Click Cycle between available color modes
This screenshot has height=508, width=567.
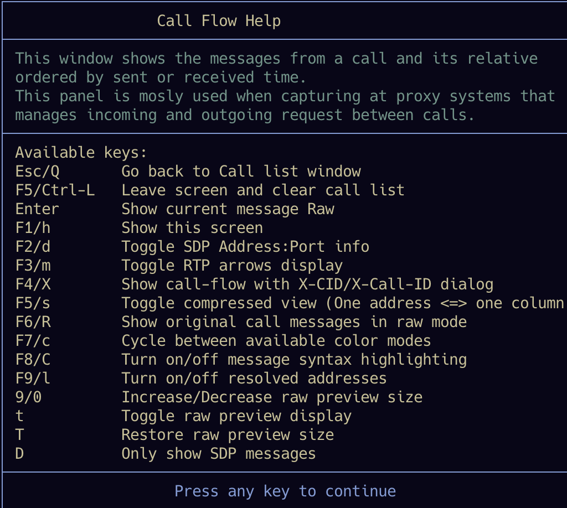click(x=276, y=341)
